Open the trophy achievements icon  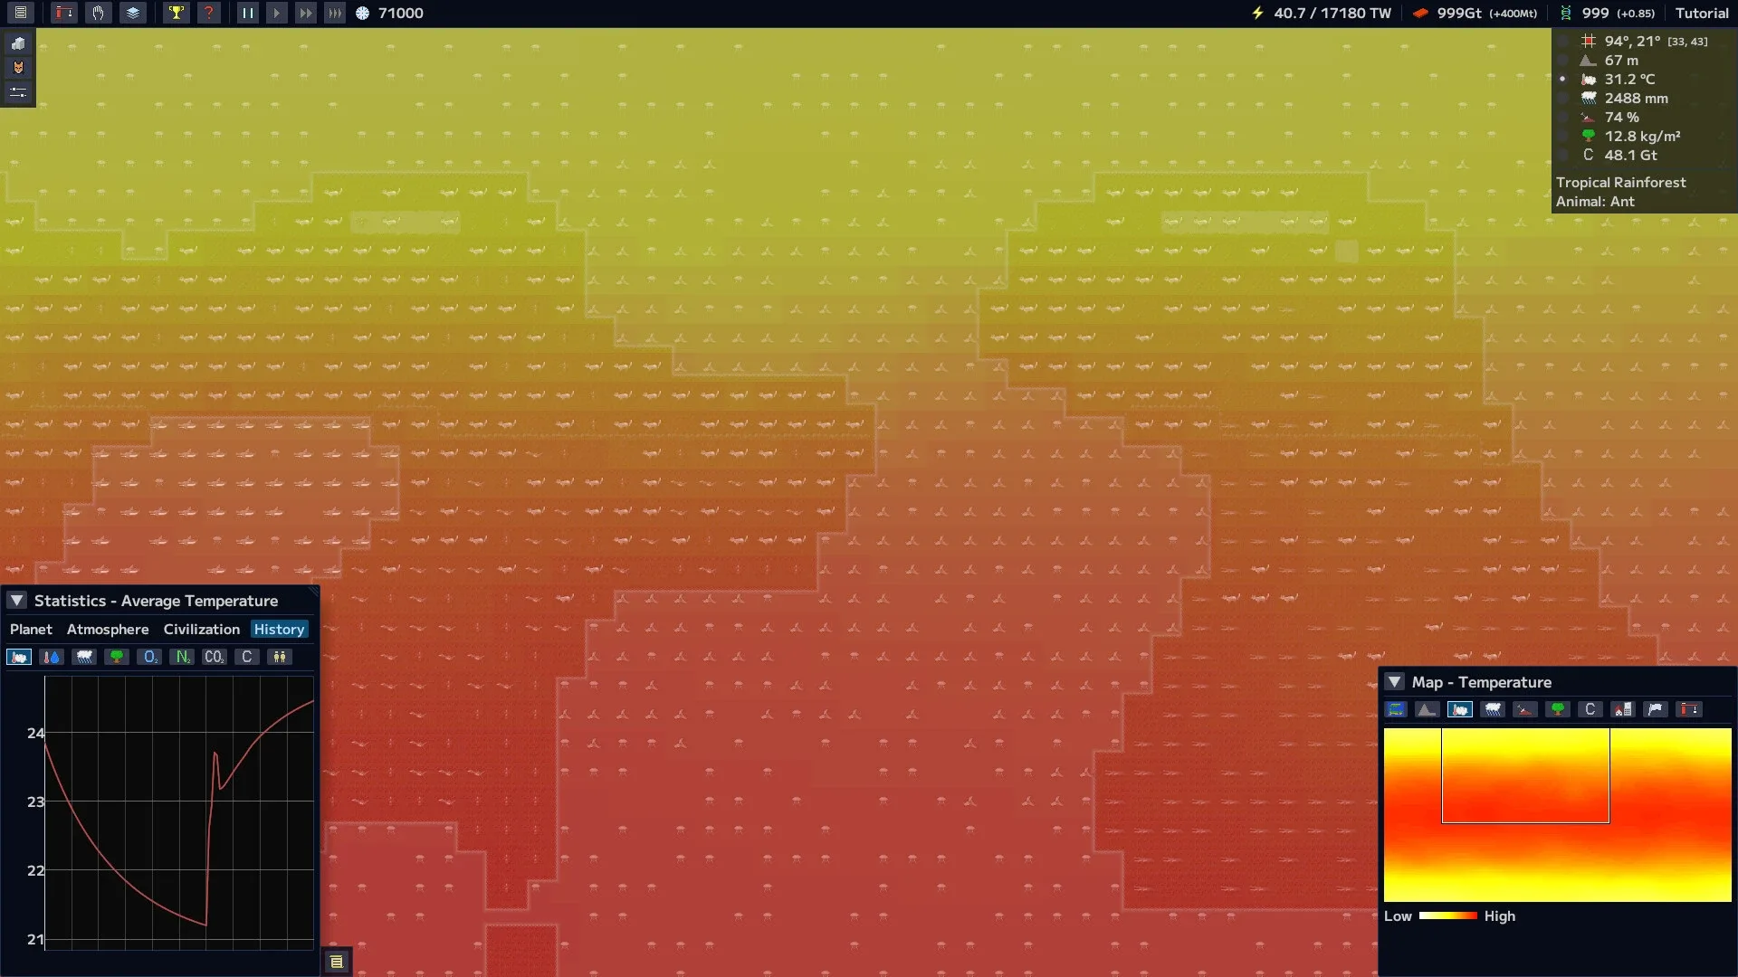coord(176,13)
